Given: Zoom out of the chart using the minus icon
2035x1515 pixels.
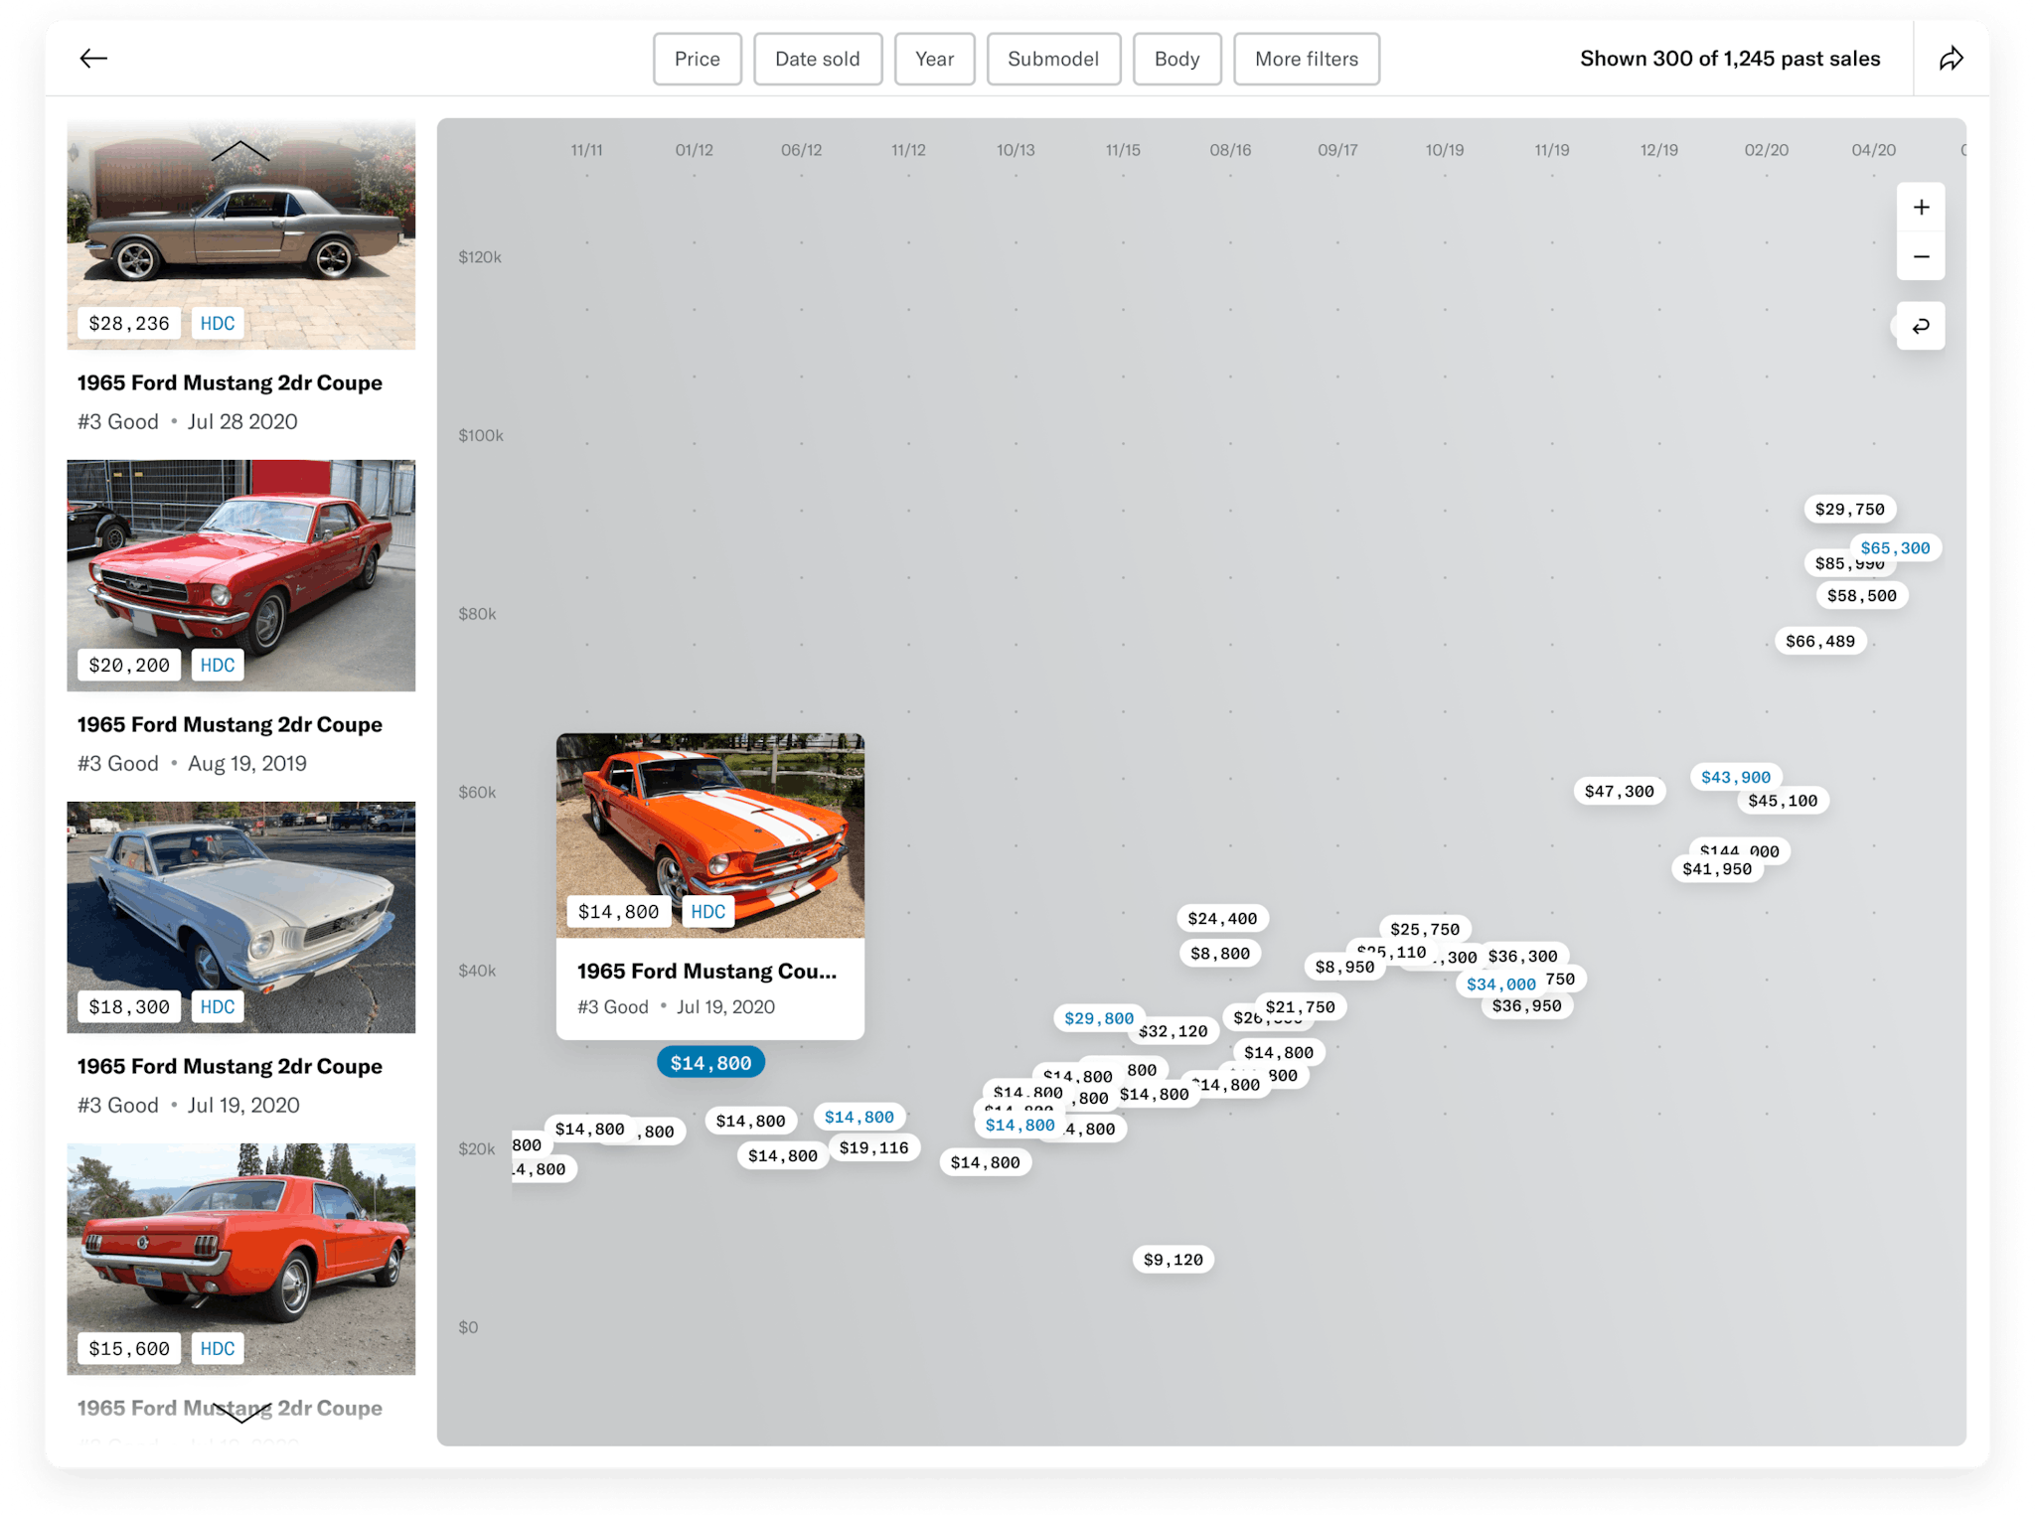Looking at the screenshot, I should [1921, 255].
